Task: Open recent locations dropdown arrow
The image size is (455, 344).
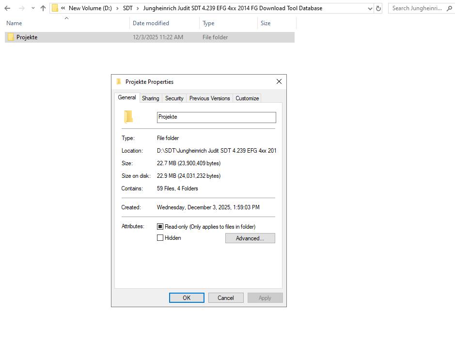Action: click(33, 8)
